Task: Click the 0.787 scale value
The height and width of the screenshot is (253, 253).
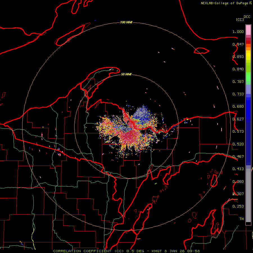Action: pyautogui.click(x=238, y=82)
